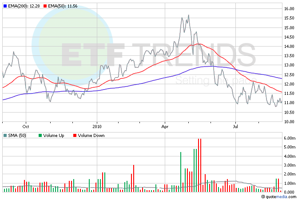Click the green Volume Up legend swatch
This screenshot has width=298, height=199.
pyautogui.click(x=40, y=136)
